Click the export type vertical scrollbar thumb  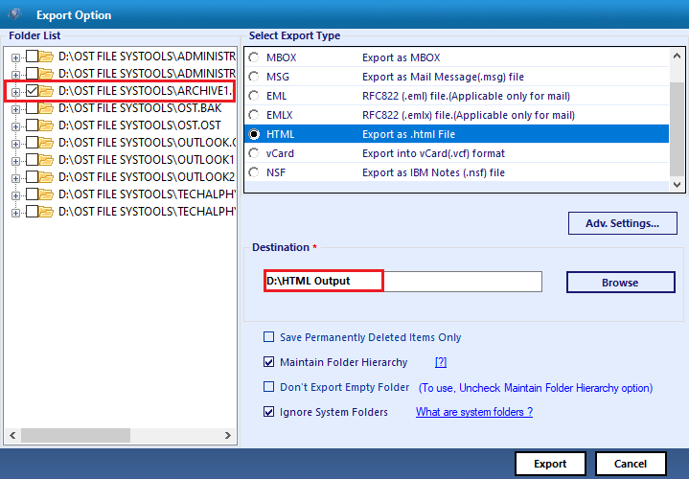[x=678, y=129]
